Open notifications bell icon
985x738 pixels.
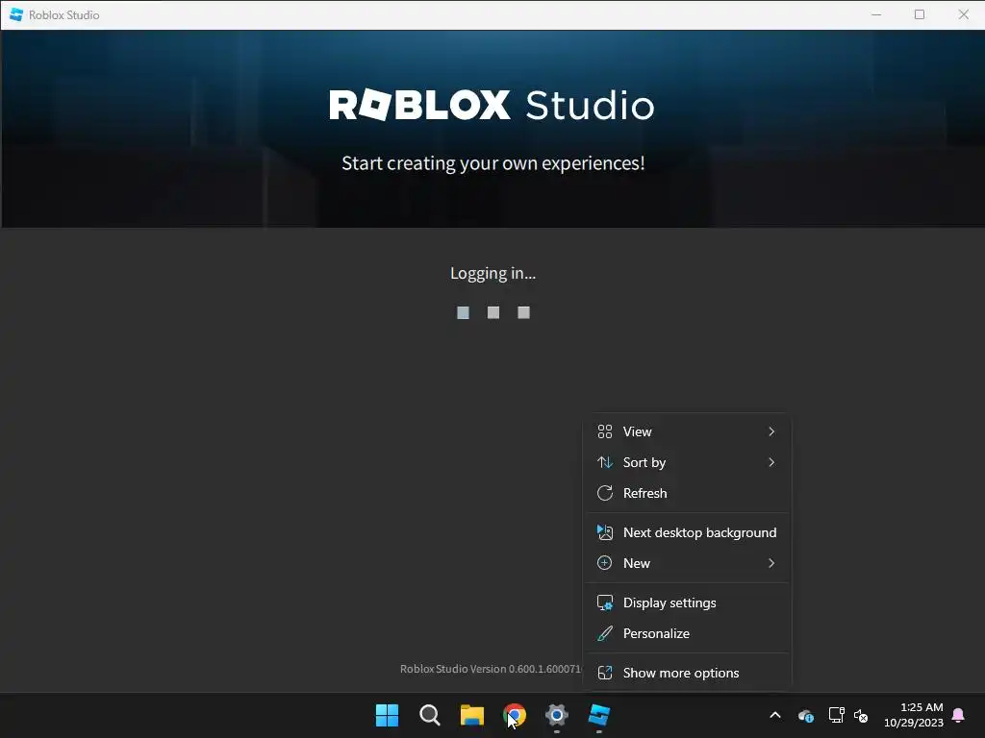pos(958,715)
